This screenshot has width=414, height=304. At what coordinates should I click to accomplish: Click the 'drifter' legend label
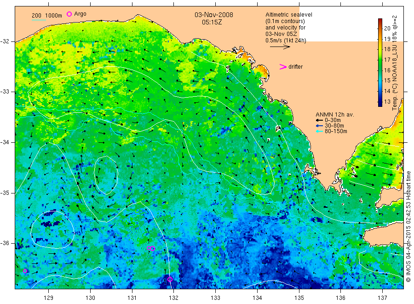(295, 67)
